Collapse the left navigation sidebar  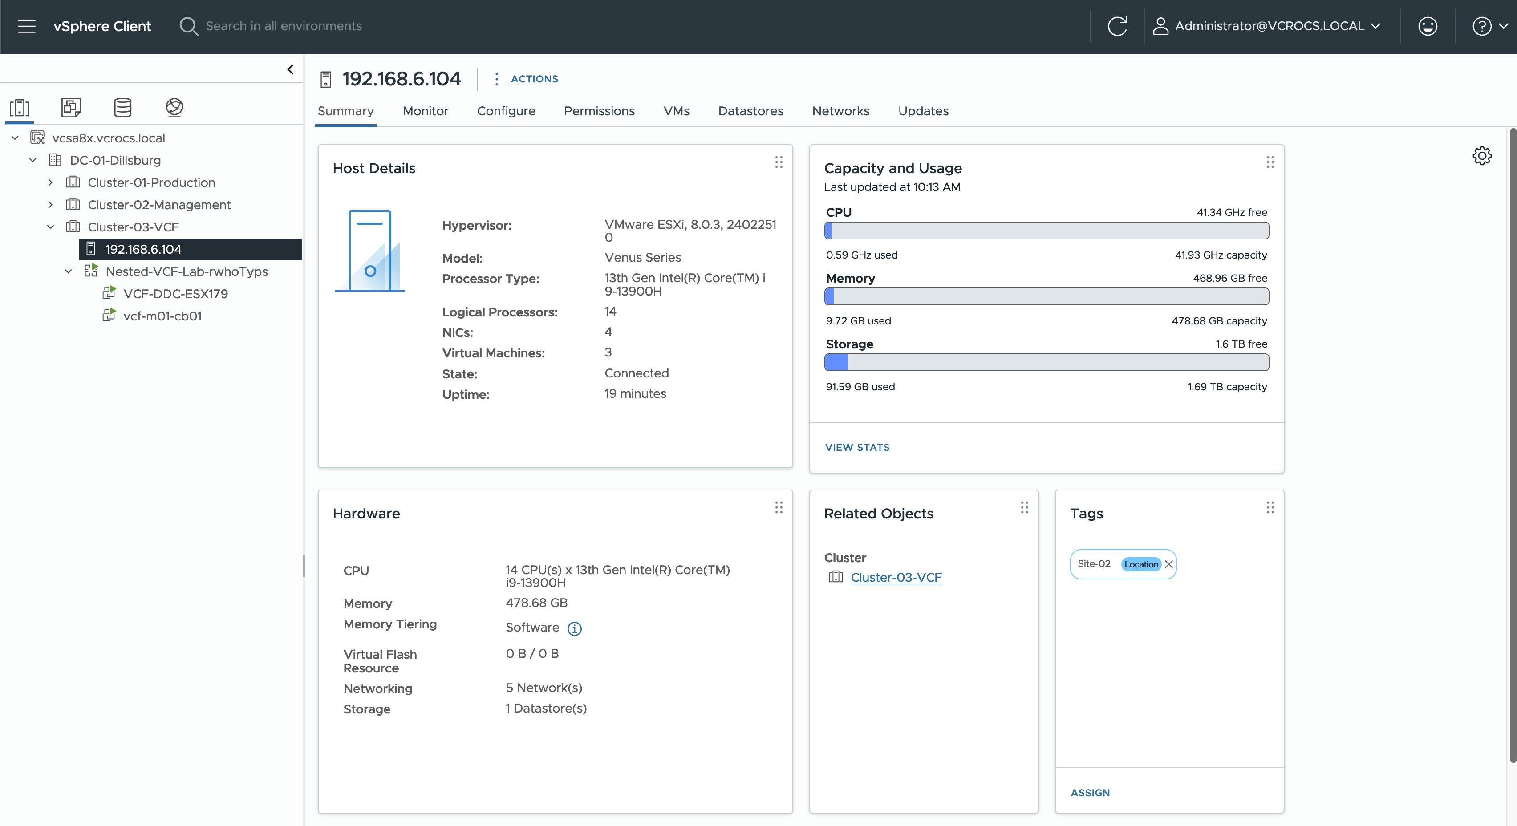290,69
